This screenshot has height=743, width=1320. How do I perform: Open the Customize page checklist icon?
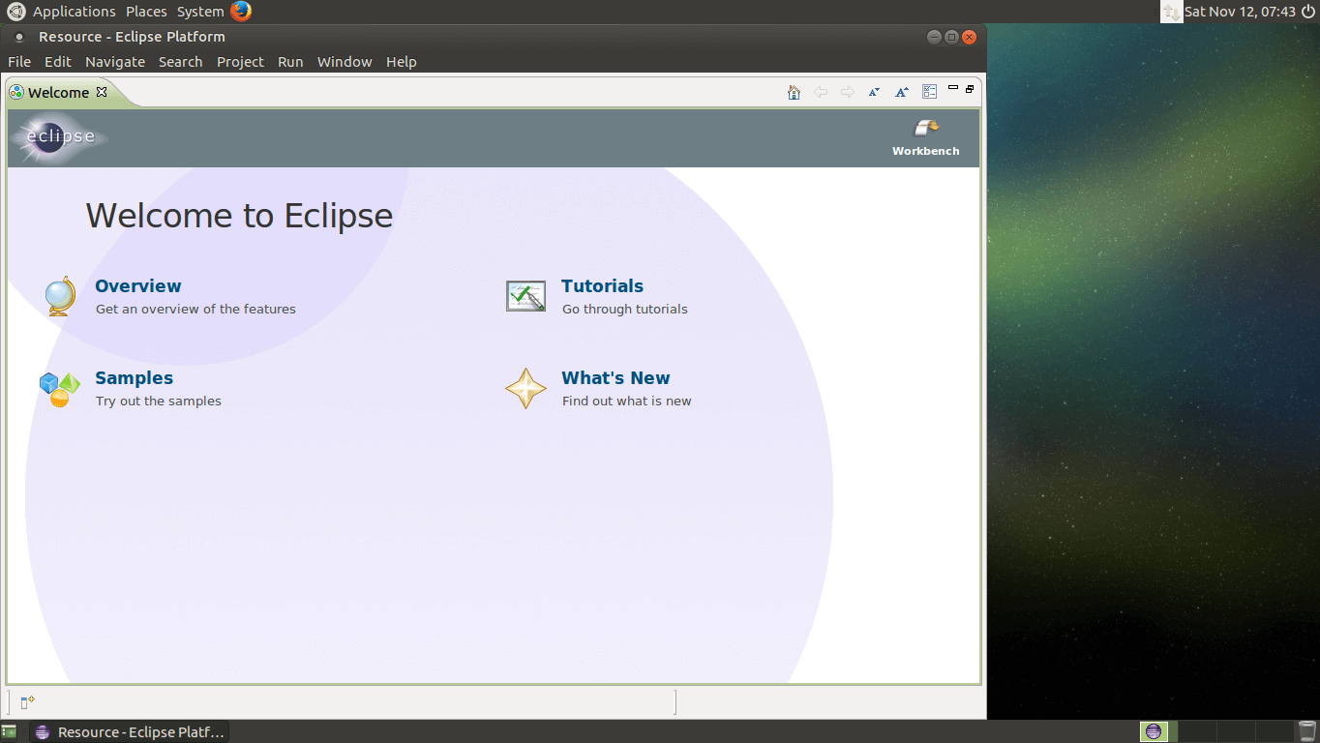[x=929, y=92]
